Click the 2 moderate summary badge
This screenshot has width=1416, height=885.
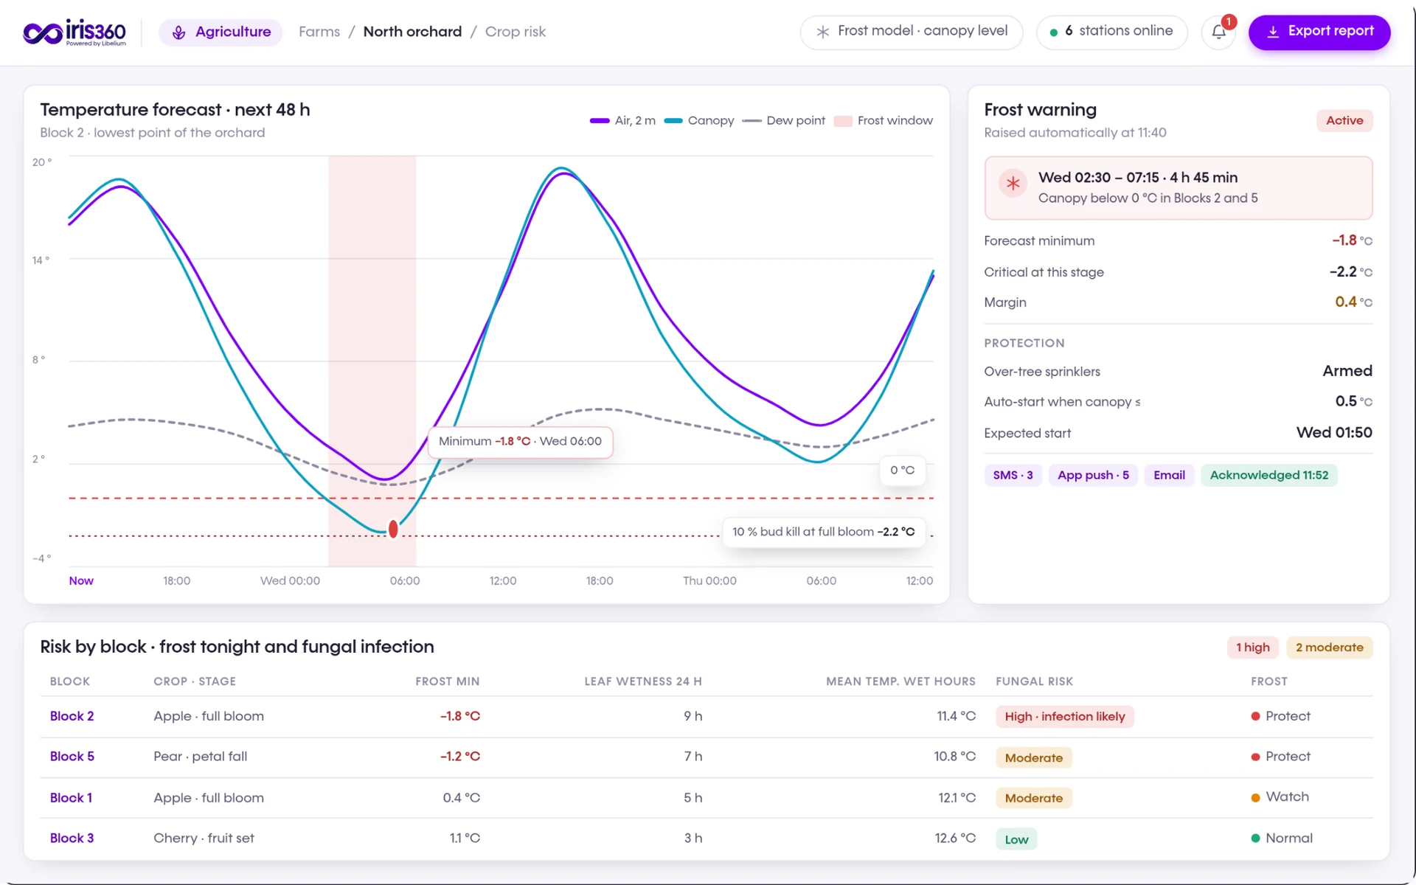(1329, 648)
